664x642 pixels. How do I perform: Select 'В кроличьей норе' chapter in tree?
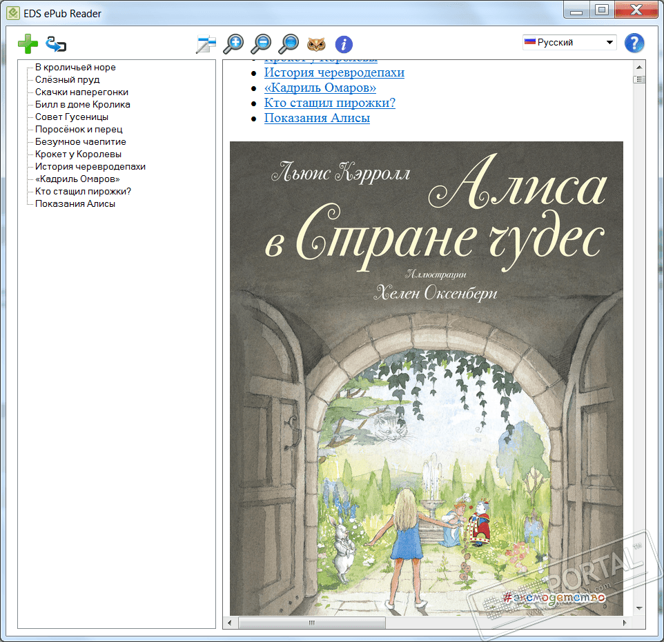click(75, 68)
